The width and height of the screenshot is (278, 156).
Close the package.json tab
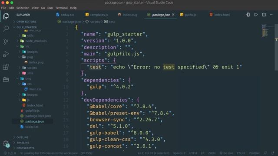point(173,15)
